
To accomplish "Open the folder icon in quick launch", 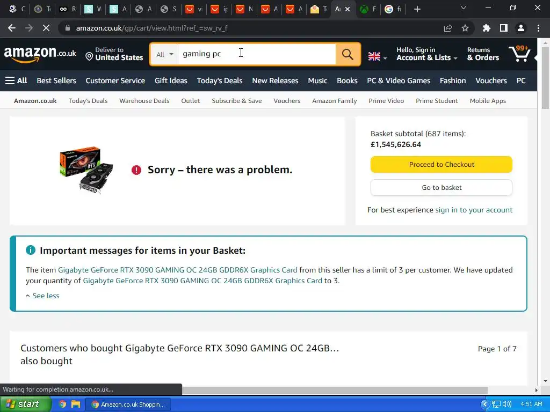I will click(76, 404).
